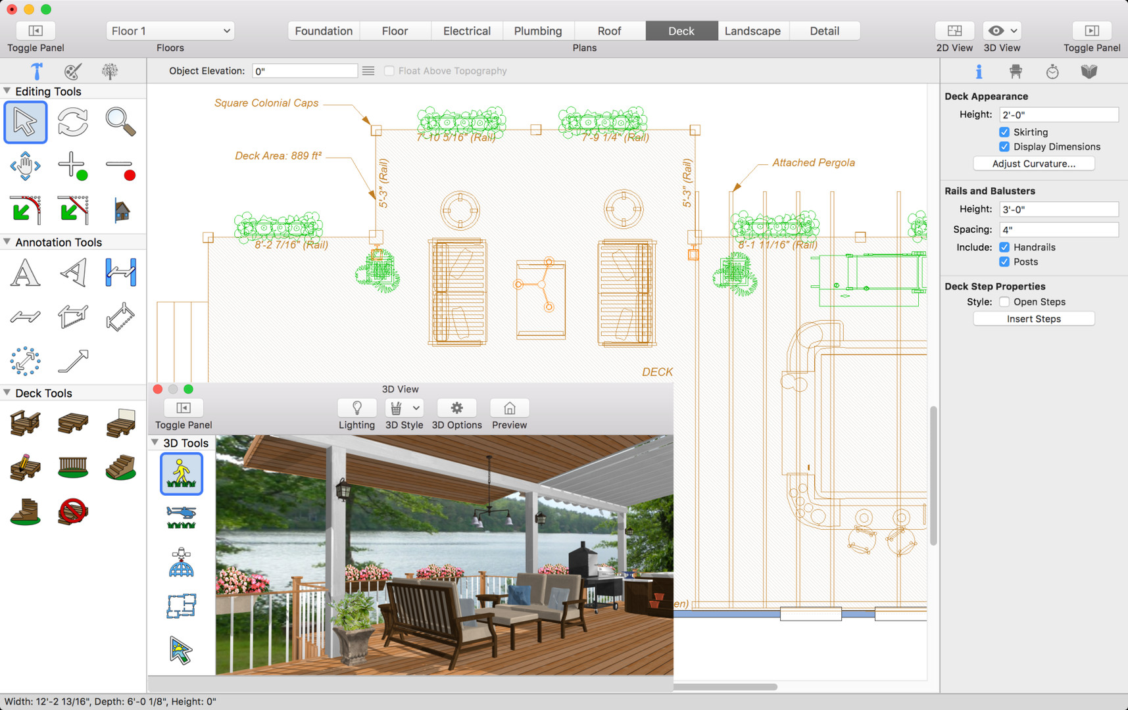Select the deck stairs tool

(x=120, y=467)
